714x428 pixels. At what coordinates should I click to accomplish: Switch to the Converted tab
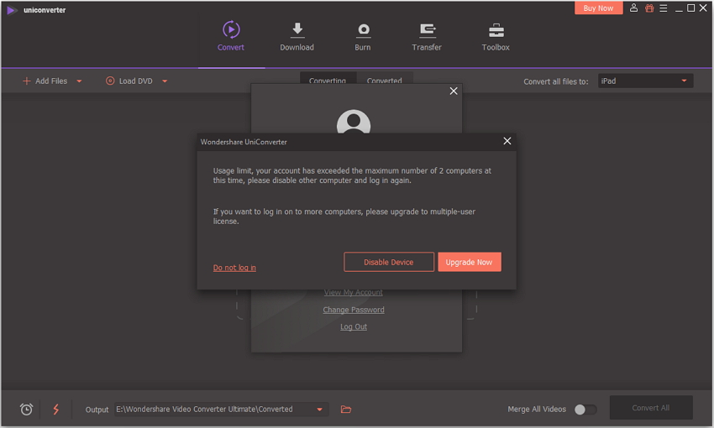pos(385,78)
